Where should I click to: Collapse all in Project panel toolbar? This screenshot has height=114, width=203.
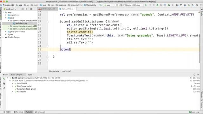point(26,9)
